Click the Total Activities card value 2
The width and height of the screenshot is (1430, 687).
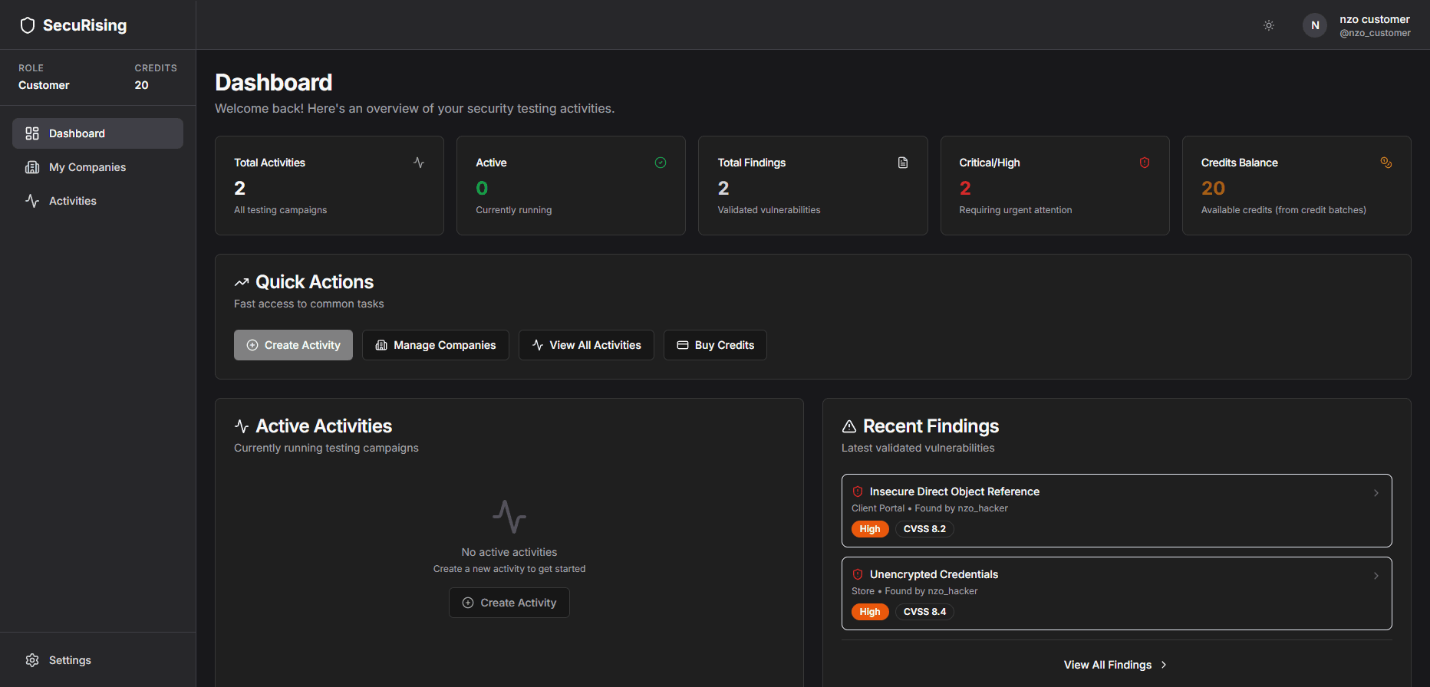pyautogui.click(x=240, y=188)
